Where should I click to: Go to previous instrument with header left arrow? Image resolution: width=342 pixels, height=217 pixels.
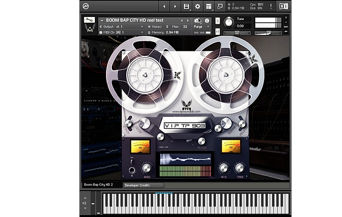pos(164,6)
